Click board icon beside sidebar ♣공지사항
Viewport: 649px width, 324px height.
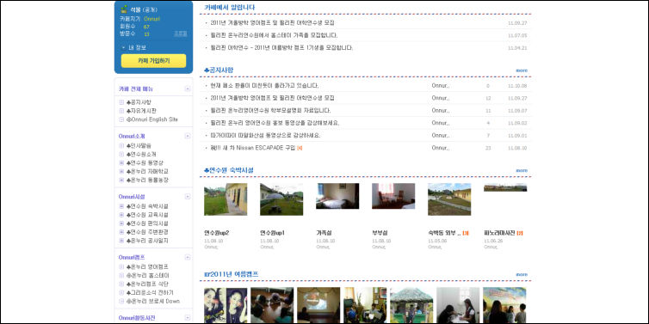[x=121, y=102]
